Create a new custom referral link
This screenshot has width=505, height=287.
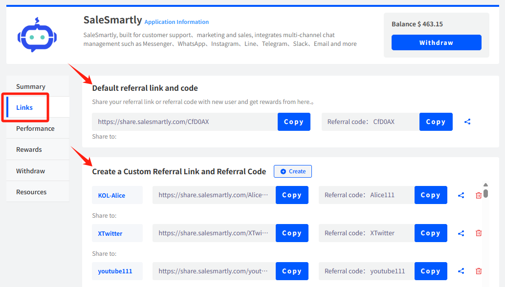(x=293, y=171)
